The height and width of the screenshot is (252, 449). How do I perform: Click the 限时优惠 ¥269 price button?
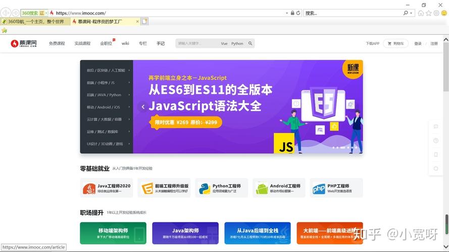click(186, 122)
